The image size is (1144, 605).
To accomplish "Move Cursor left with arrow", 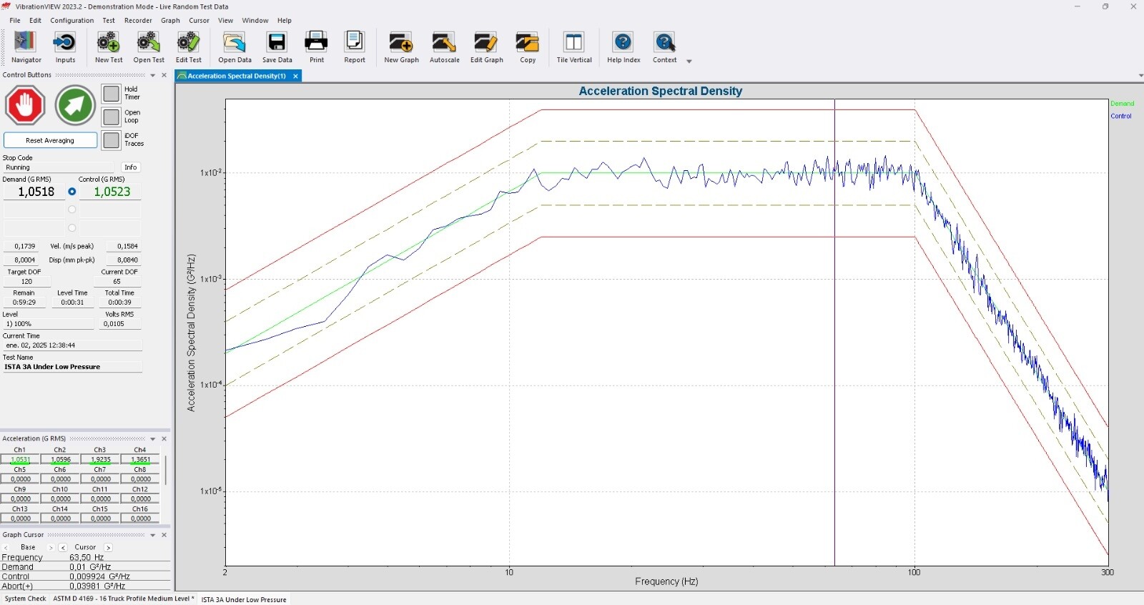I will coord(63,548).
